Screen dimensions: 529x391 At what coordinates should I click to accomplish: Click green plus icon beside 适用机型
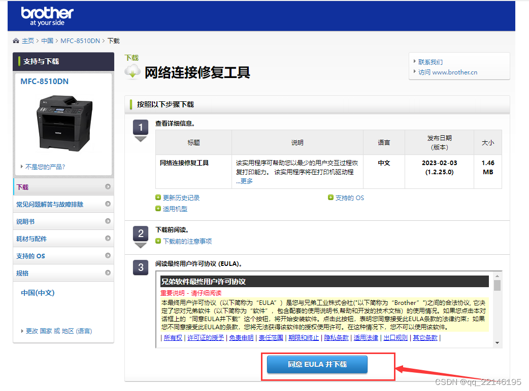158,209
